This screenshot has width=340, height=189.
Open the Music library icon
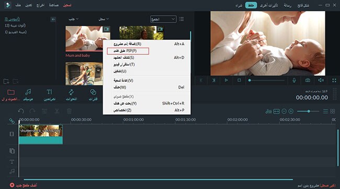[28, 95]
